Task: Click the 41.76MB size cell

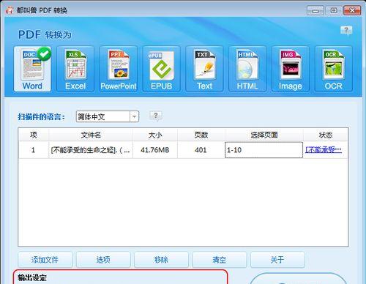Action: tap(155, 150)
